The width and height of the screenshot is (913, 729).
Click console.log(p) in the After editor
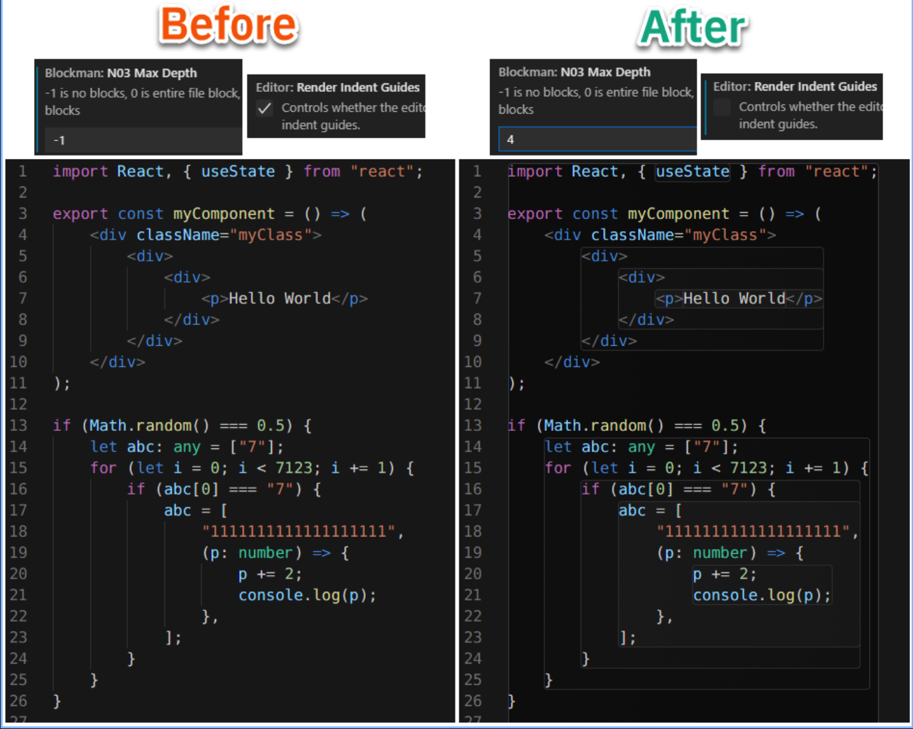[x=761, y=595]
